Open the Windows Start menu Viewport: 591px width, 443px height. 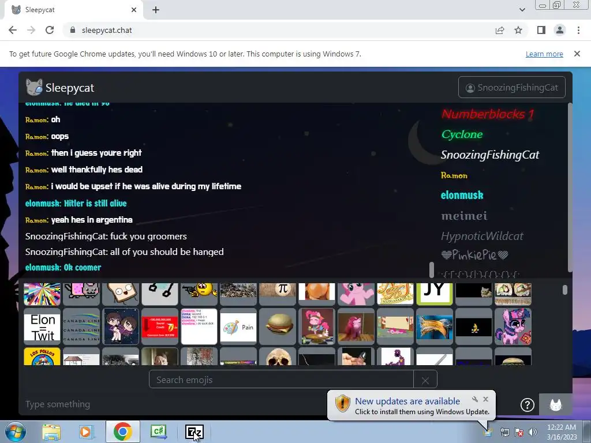(15, 431)
